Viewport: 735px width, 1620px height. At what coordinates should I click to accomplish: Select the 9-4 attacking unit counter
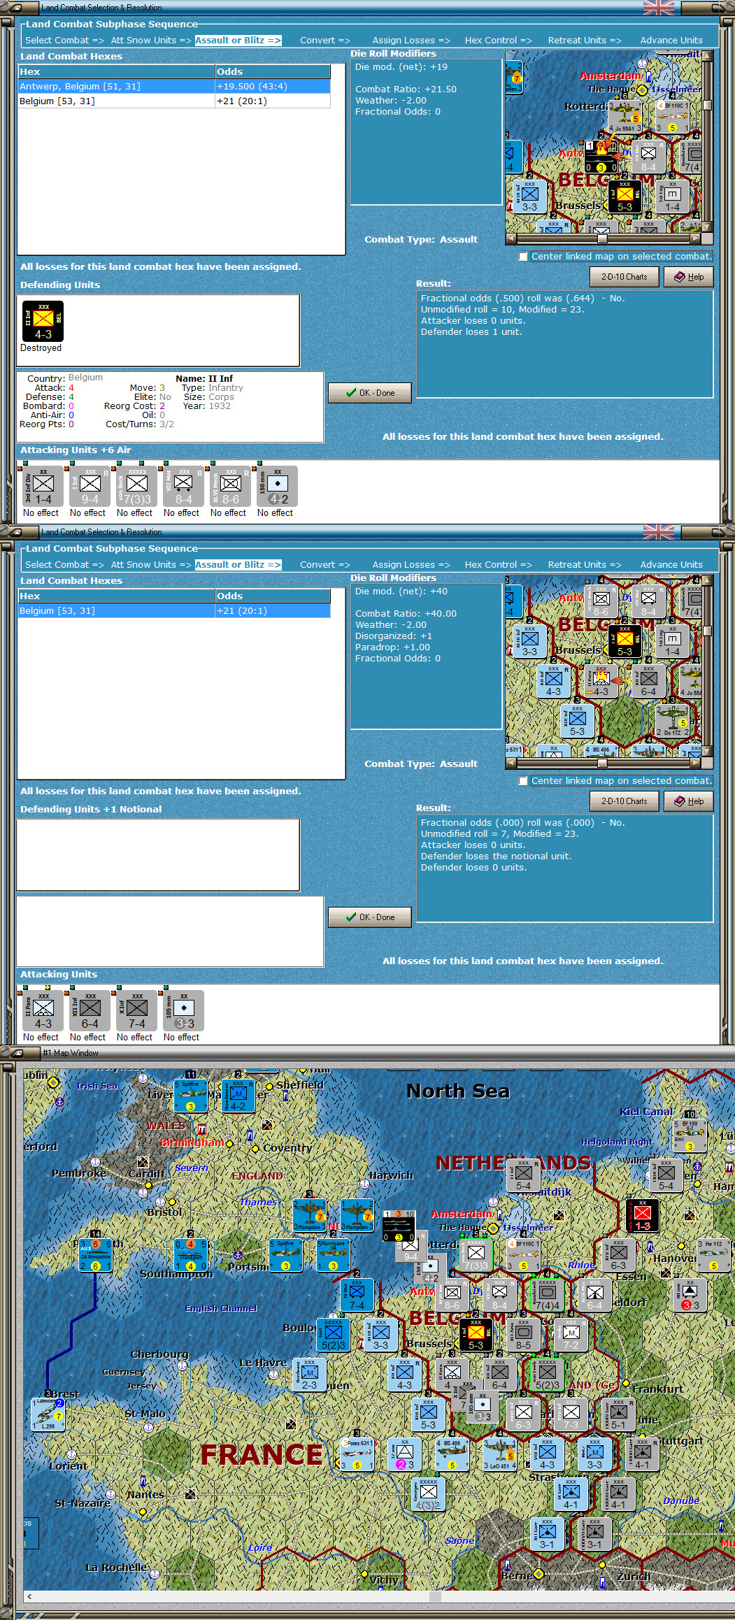[x=90, y=487]
